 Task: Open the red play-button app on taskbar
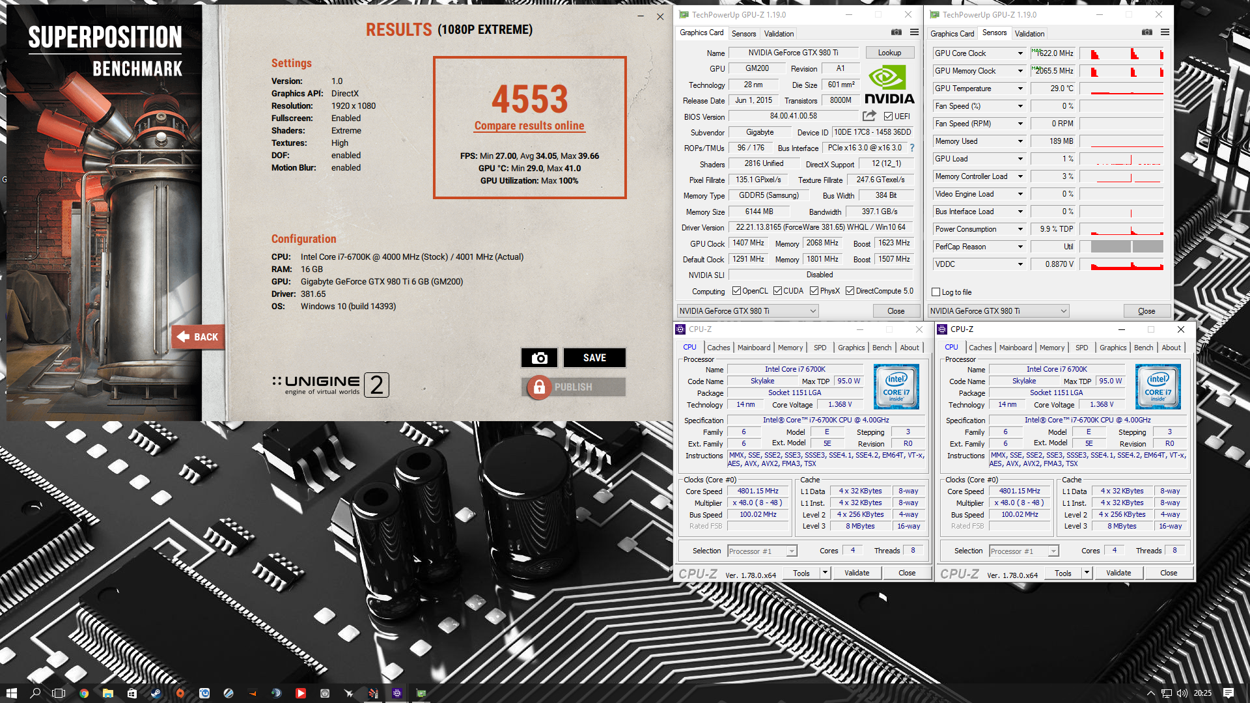(x=301, y=693)
